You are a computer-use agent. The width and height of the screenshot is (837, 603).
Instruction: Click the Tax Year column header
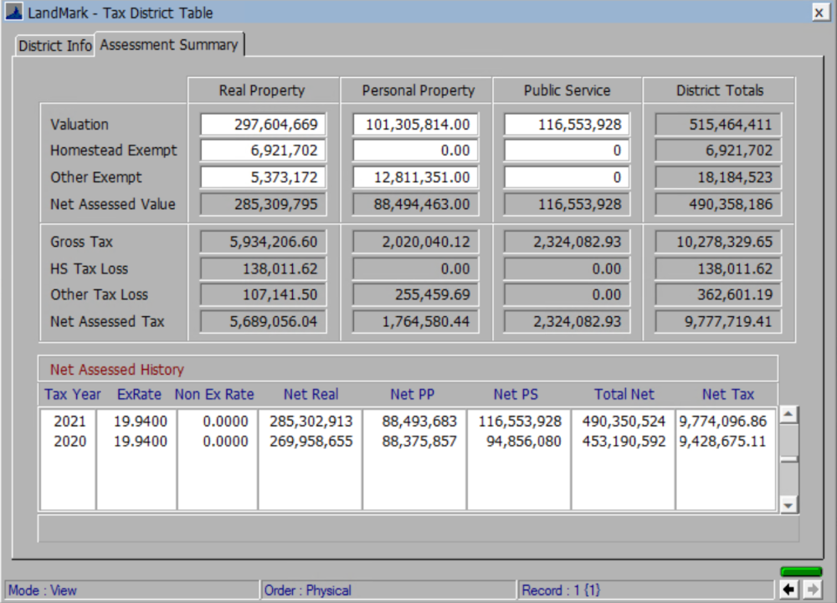coord(73,395)
